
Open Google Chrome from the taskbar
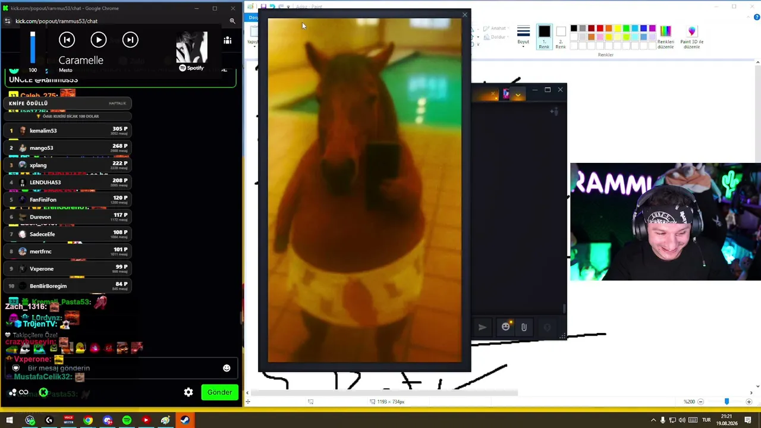[x=88, y=420]
